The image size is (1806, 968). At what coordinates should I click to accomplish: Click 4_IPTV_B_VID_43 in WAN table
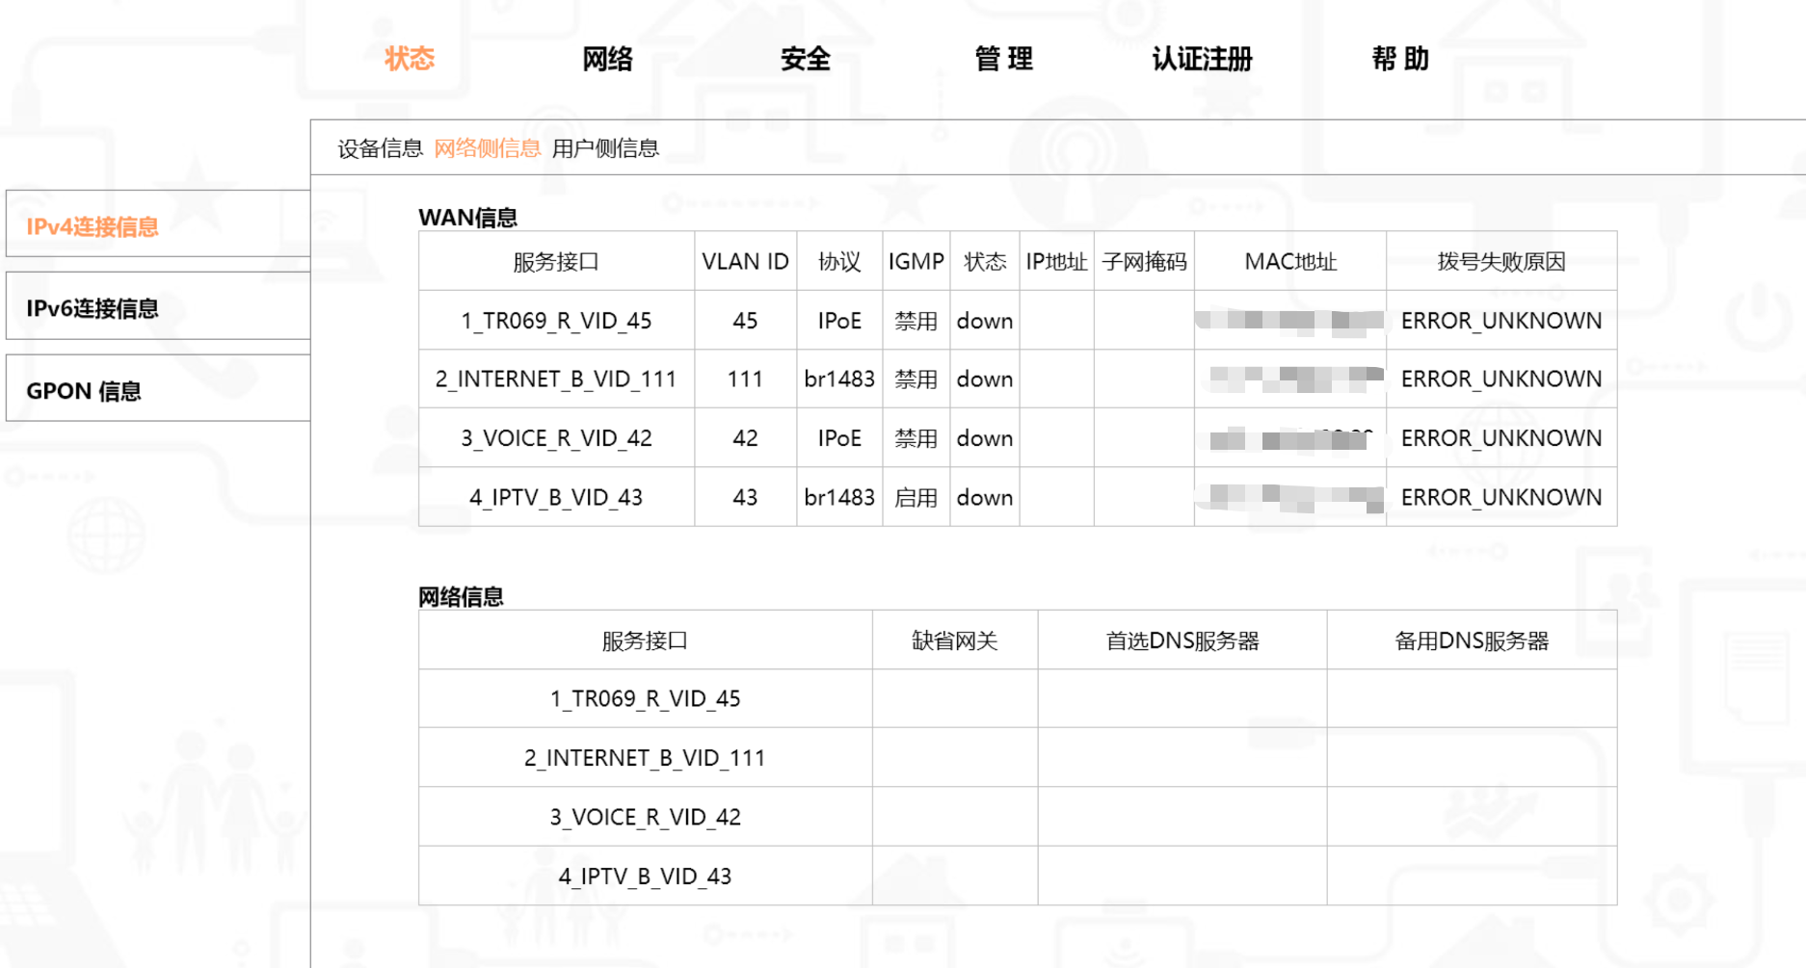click(556, 498)
